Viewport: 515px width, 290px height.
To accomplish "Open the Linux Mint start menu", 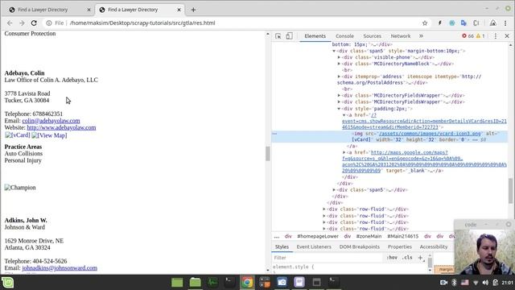I will pos(7,283).
